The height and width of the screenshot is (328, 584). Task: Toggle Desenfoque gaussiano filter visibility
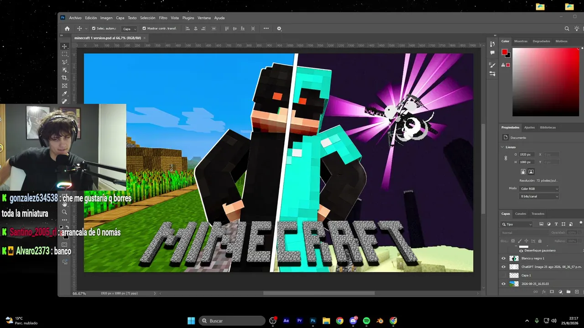pyautogui.click(x=521, y=251)
